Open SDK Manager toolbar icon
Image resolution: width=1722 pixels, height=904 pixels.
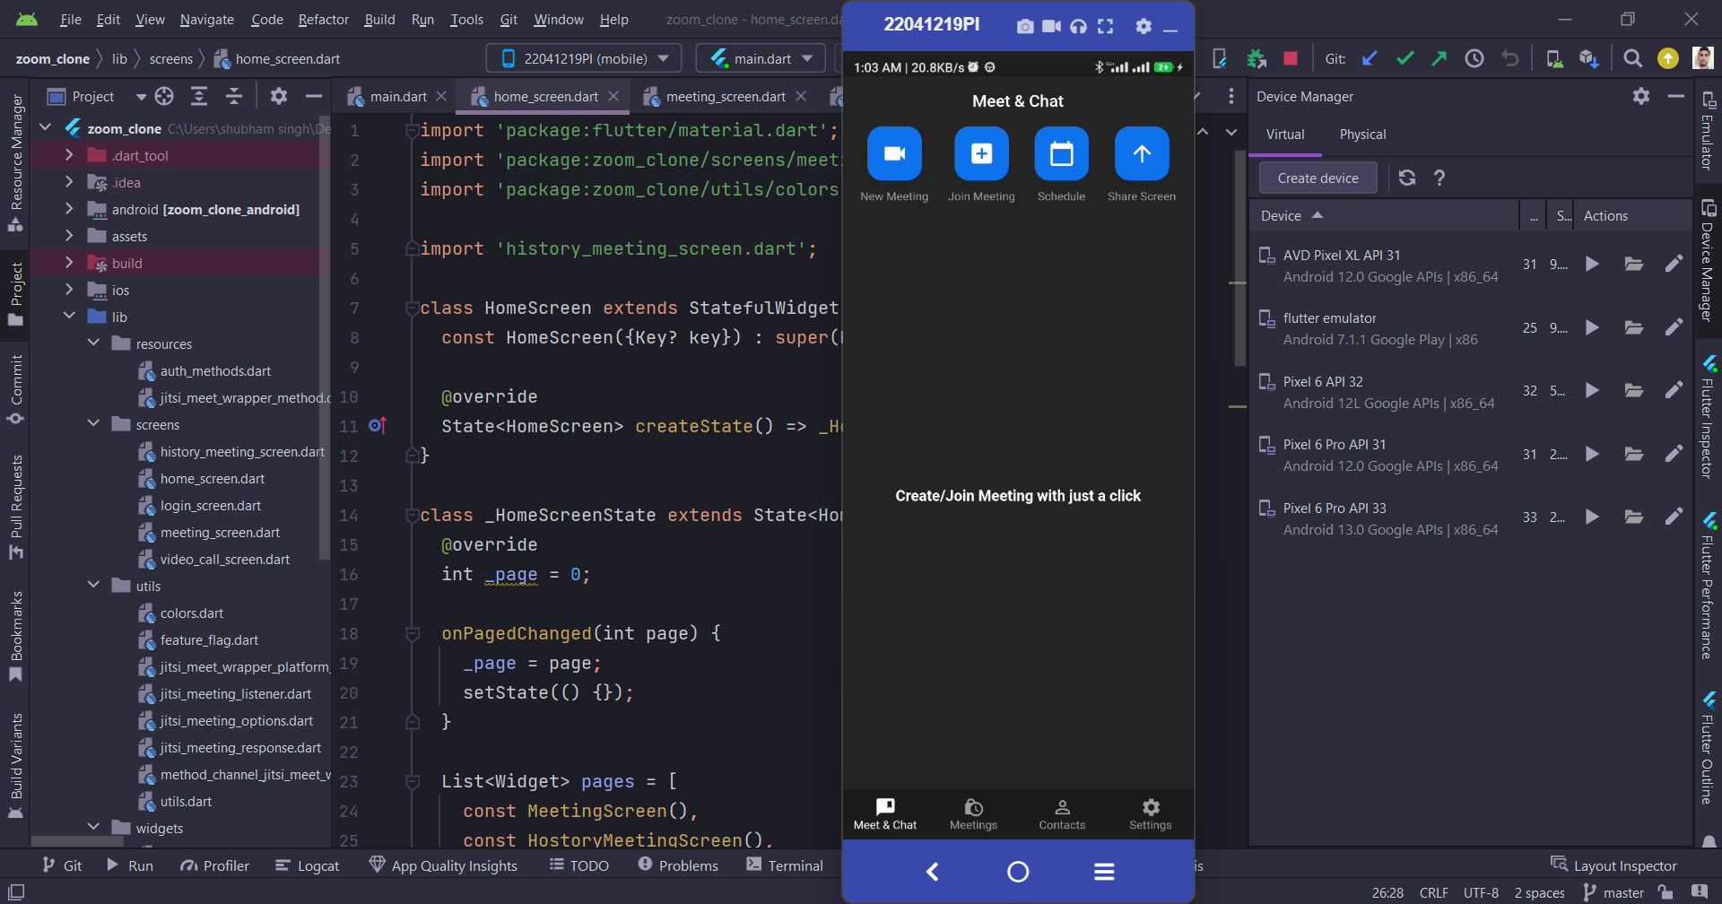(x=1589, y=58)
